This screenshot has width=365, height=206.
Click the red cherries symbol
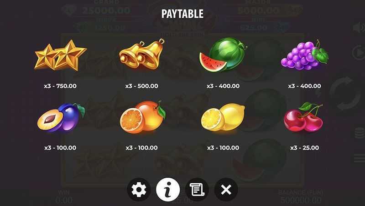[303, 117]
